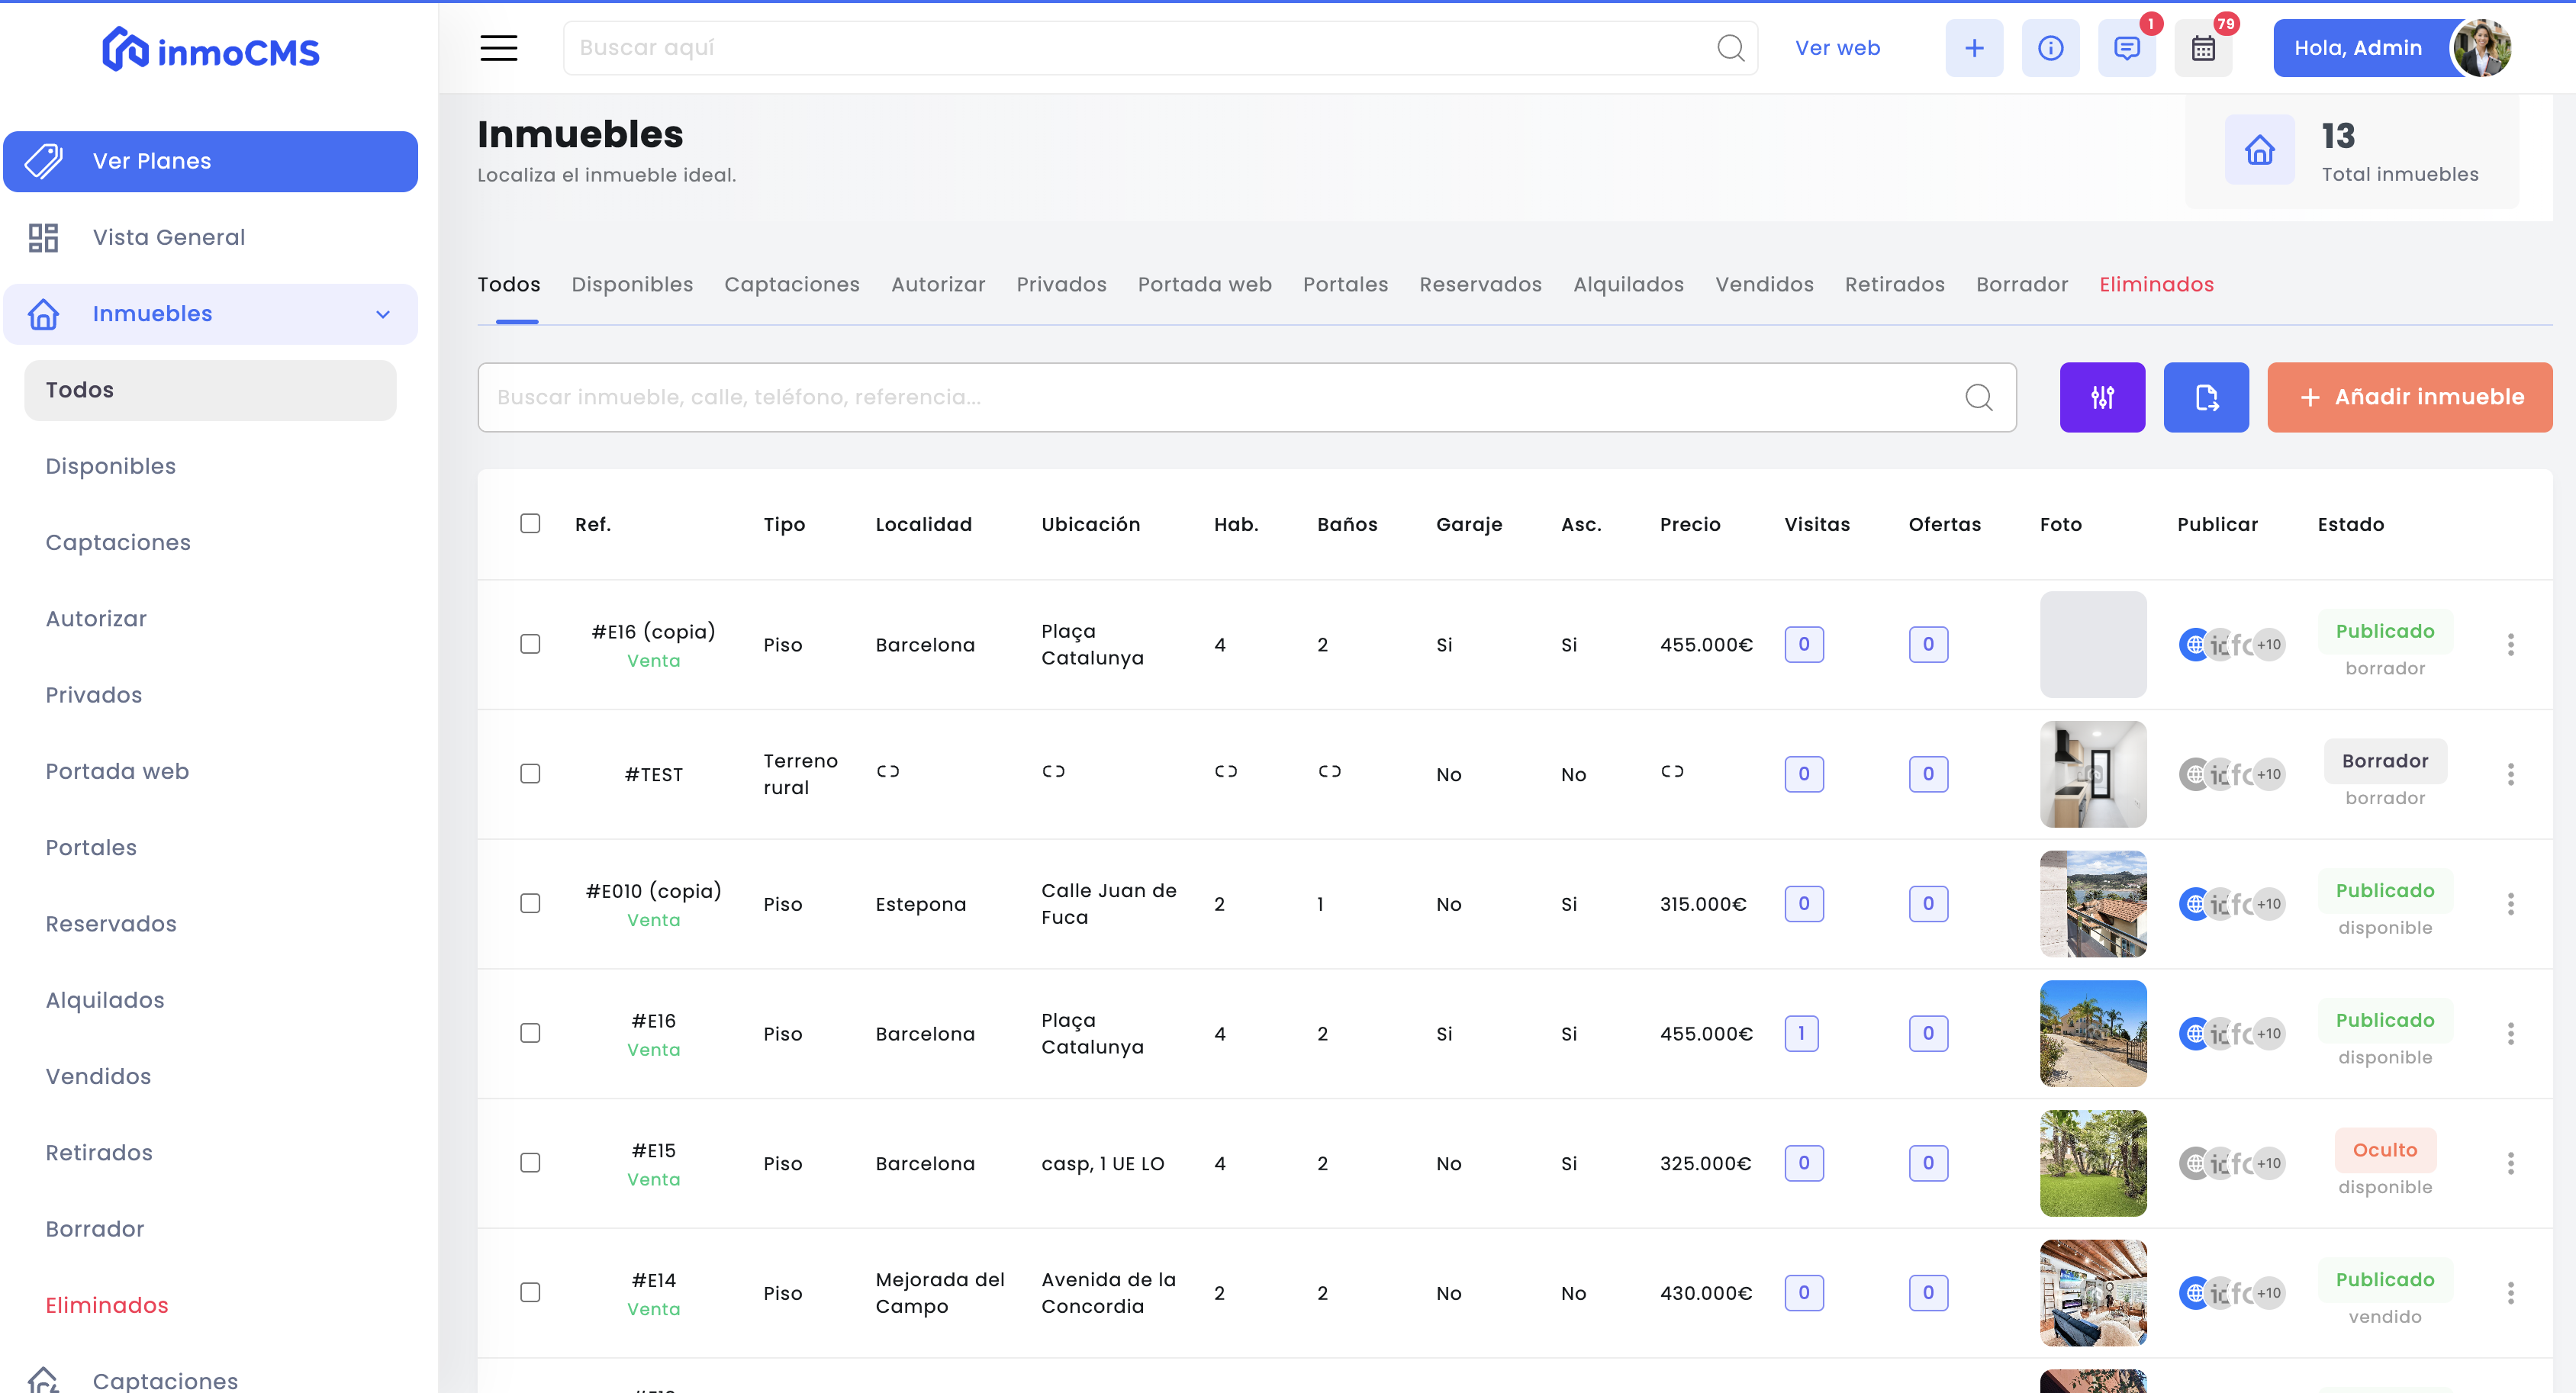2576x1393 pixels.
Task: Open messages icon with badge 1
Action: pyautogui.click(x=2127, y=48)
